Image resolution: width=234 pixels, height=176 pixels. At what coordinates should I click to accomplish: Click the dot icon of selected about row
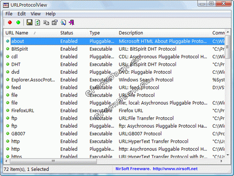click(x=7, y=41)
